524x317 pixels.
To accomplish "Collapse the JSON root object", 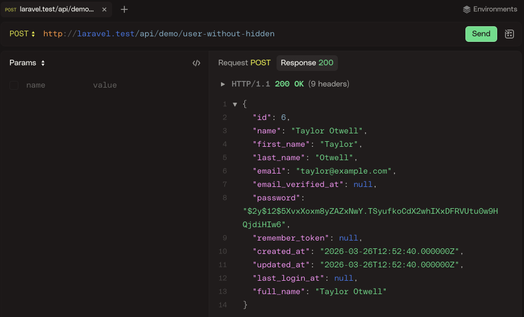I will (x=235, y=104).
